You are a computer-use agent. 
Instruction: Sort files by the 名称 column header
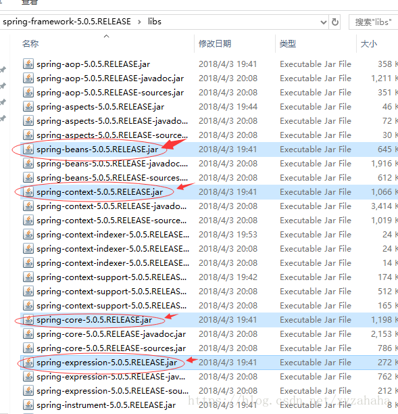click(30, 43)
